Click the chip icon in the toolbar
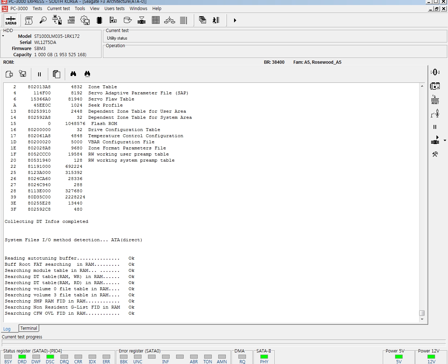448x364 pixels. 99,20
